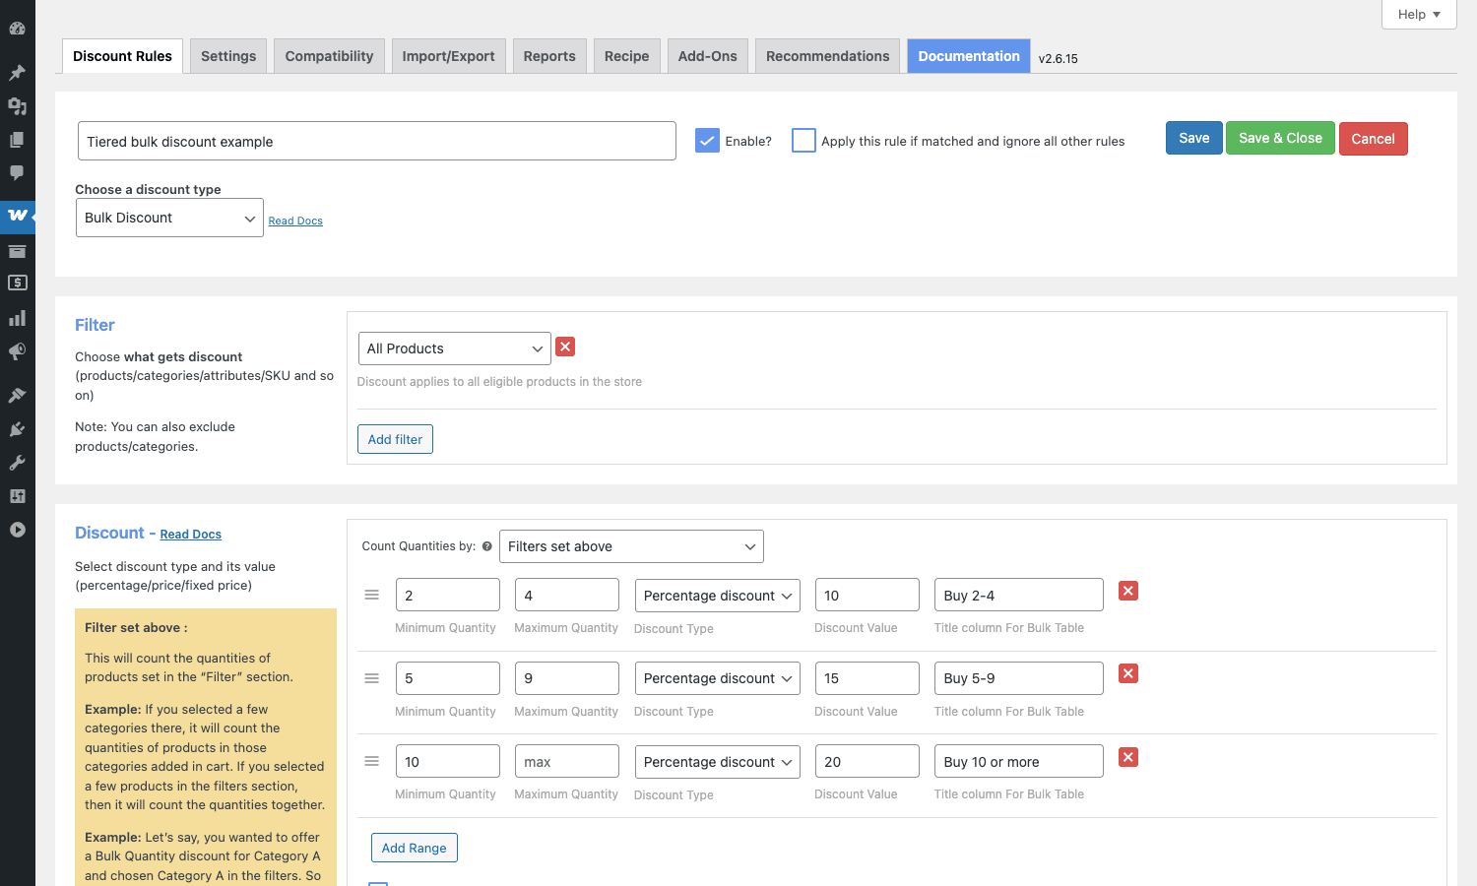This screenshot has width=1477, height=886.
Task: Open Discount Type dropdown in Buy 2-4 row
Action: coord(717,596)
